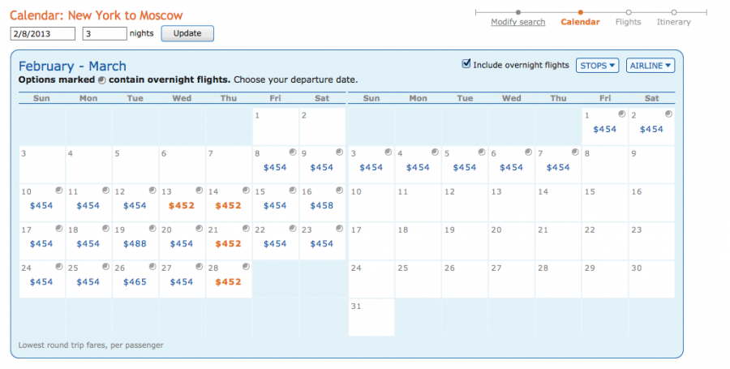
Task: Select the $452 fare on February 14
Action: click(x=228, y=206)
